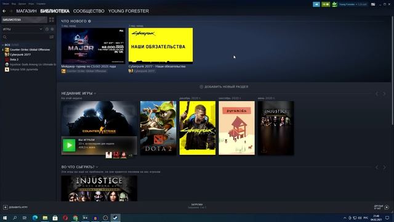The height and width of the screenshot is (222, 394).
Task: Open the СООБЩЕСТВО tab
Action: click(x=89, y=11)
